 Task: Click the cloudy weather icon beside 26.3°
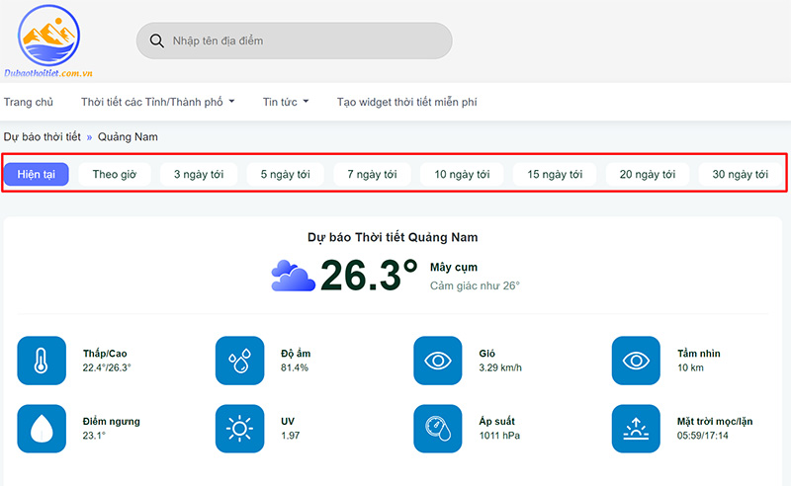click(x=293, y=275)
